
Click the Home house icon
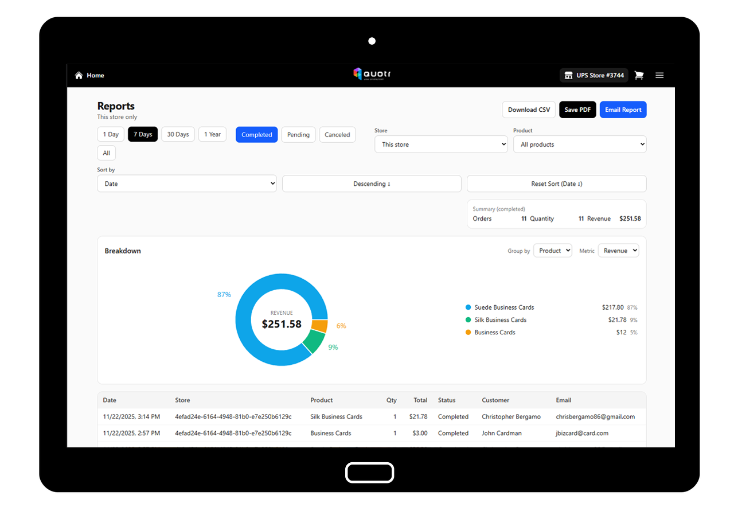79,76
